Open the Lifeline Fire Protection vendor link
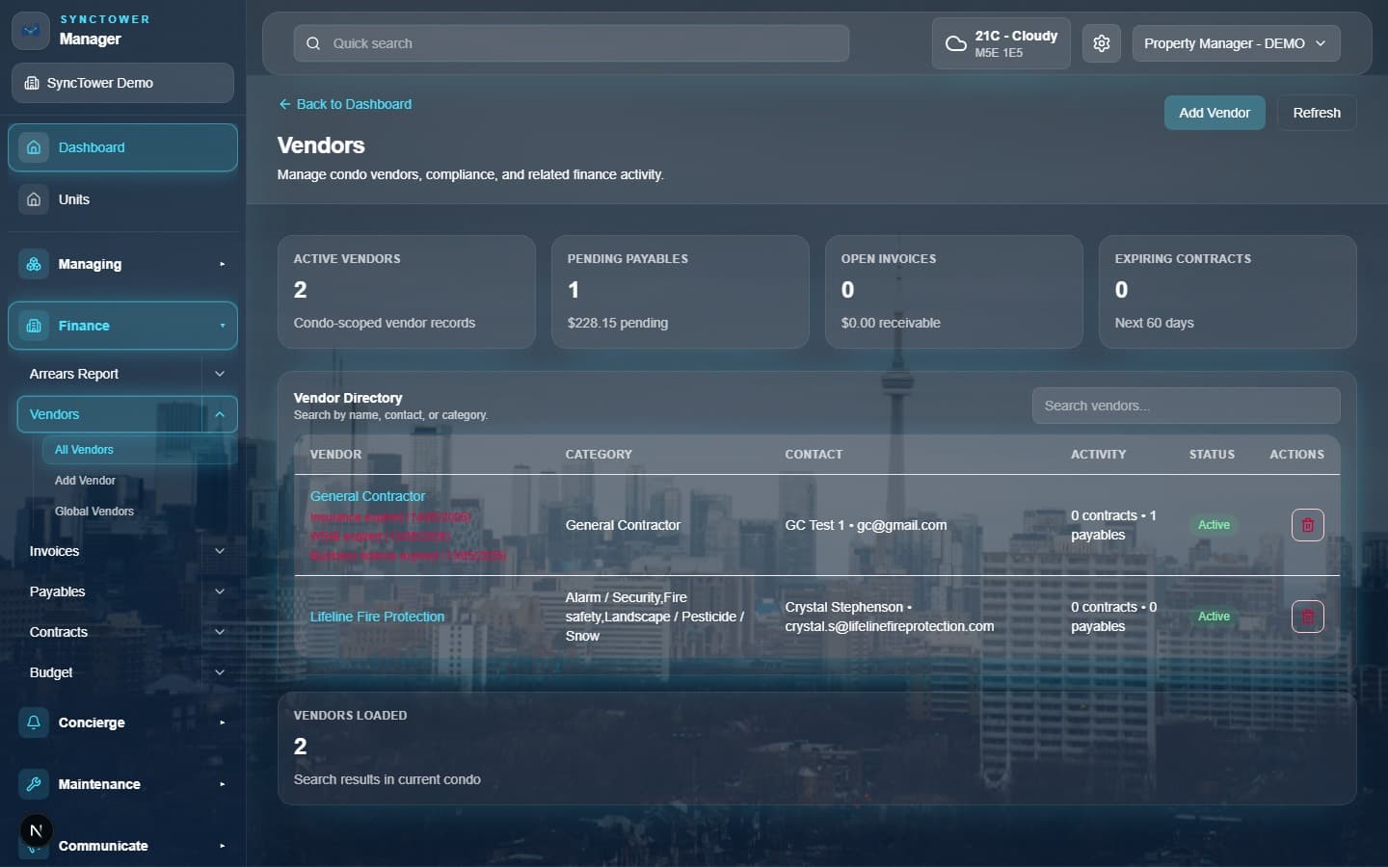 point(377,617)
